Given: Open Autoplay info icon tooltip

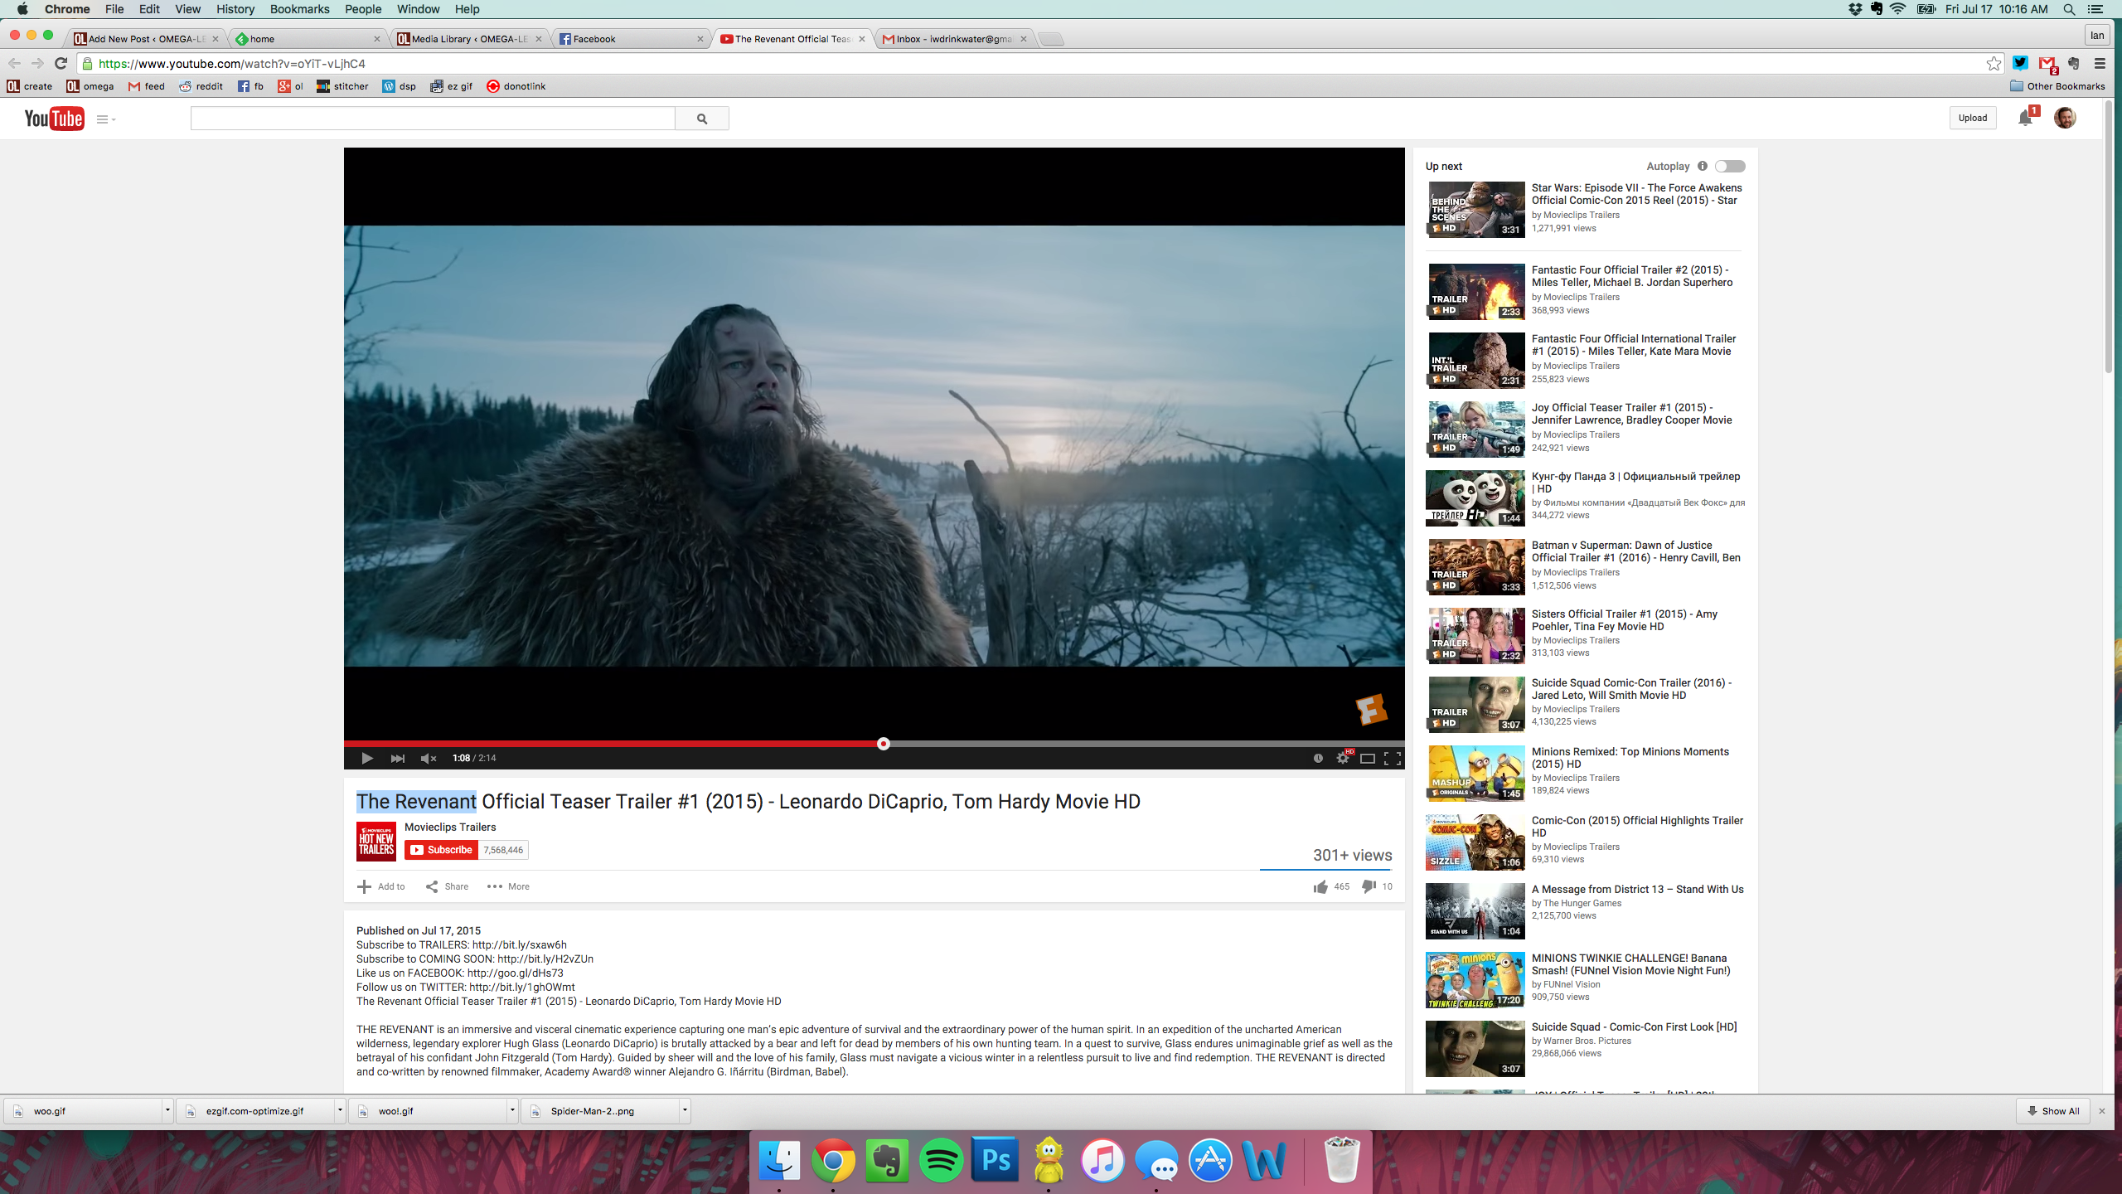Looking at the screenshot, I should 1703,166.
